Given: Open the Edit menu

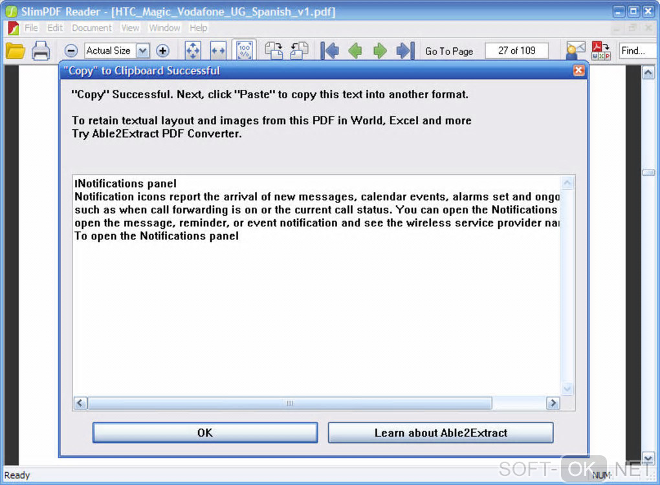Looking at the screenshot, I should pos(55,28).
